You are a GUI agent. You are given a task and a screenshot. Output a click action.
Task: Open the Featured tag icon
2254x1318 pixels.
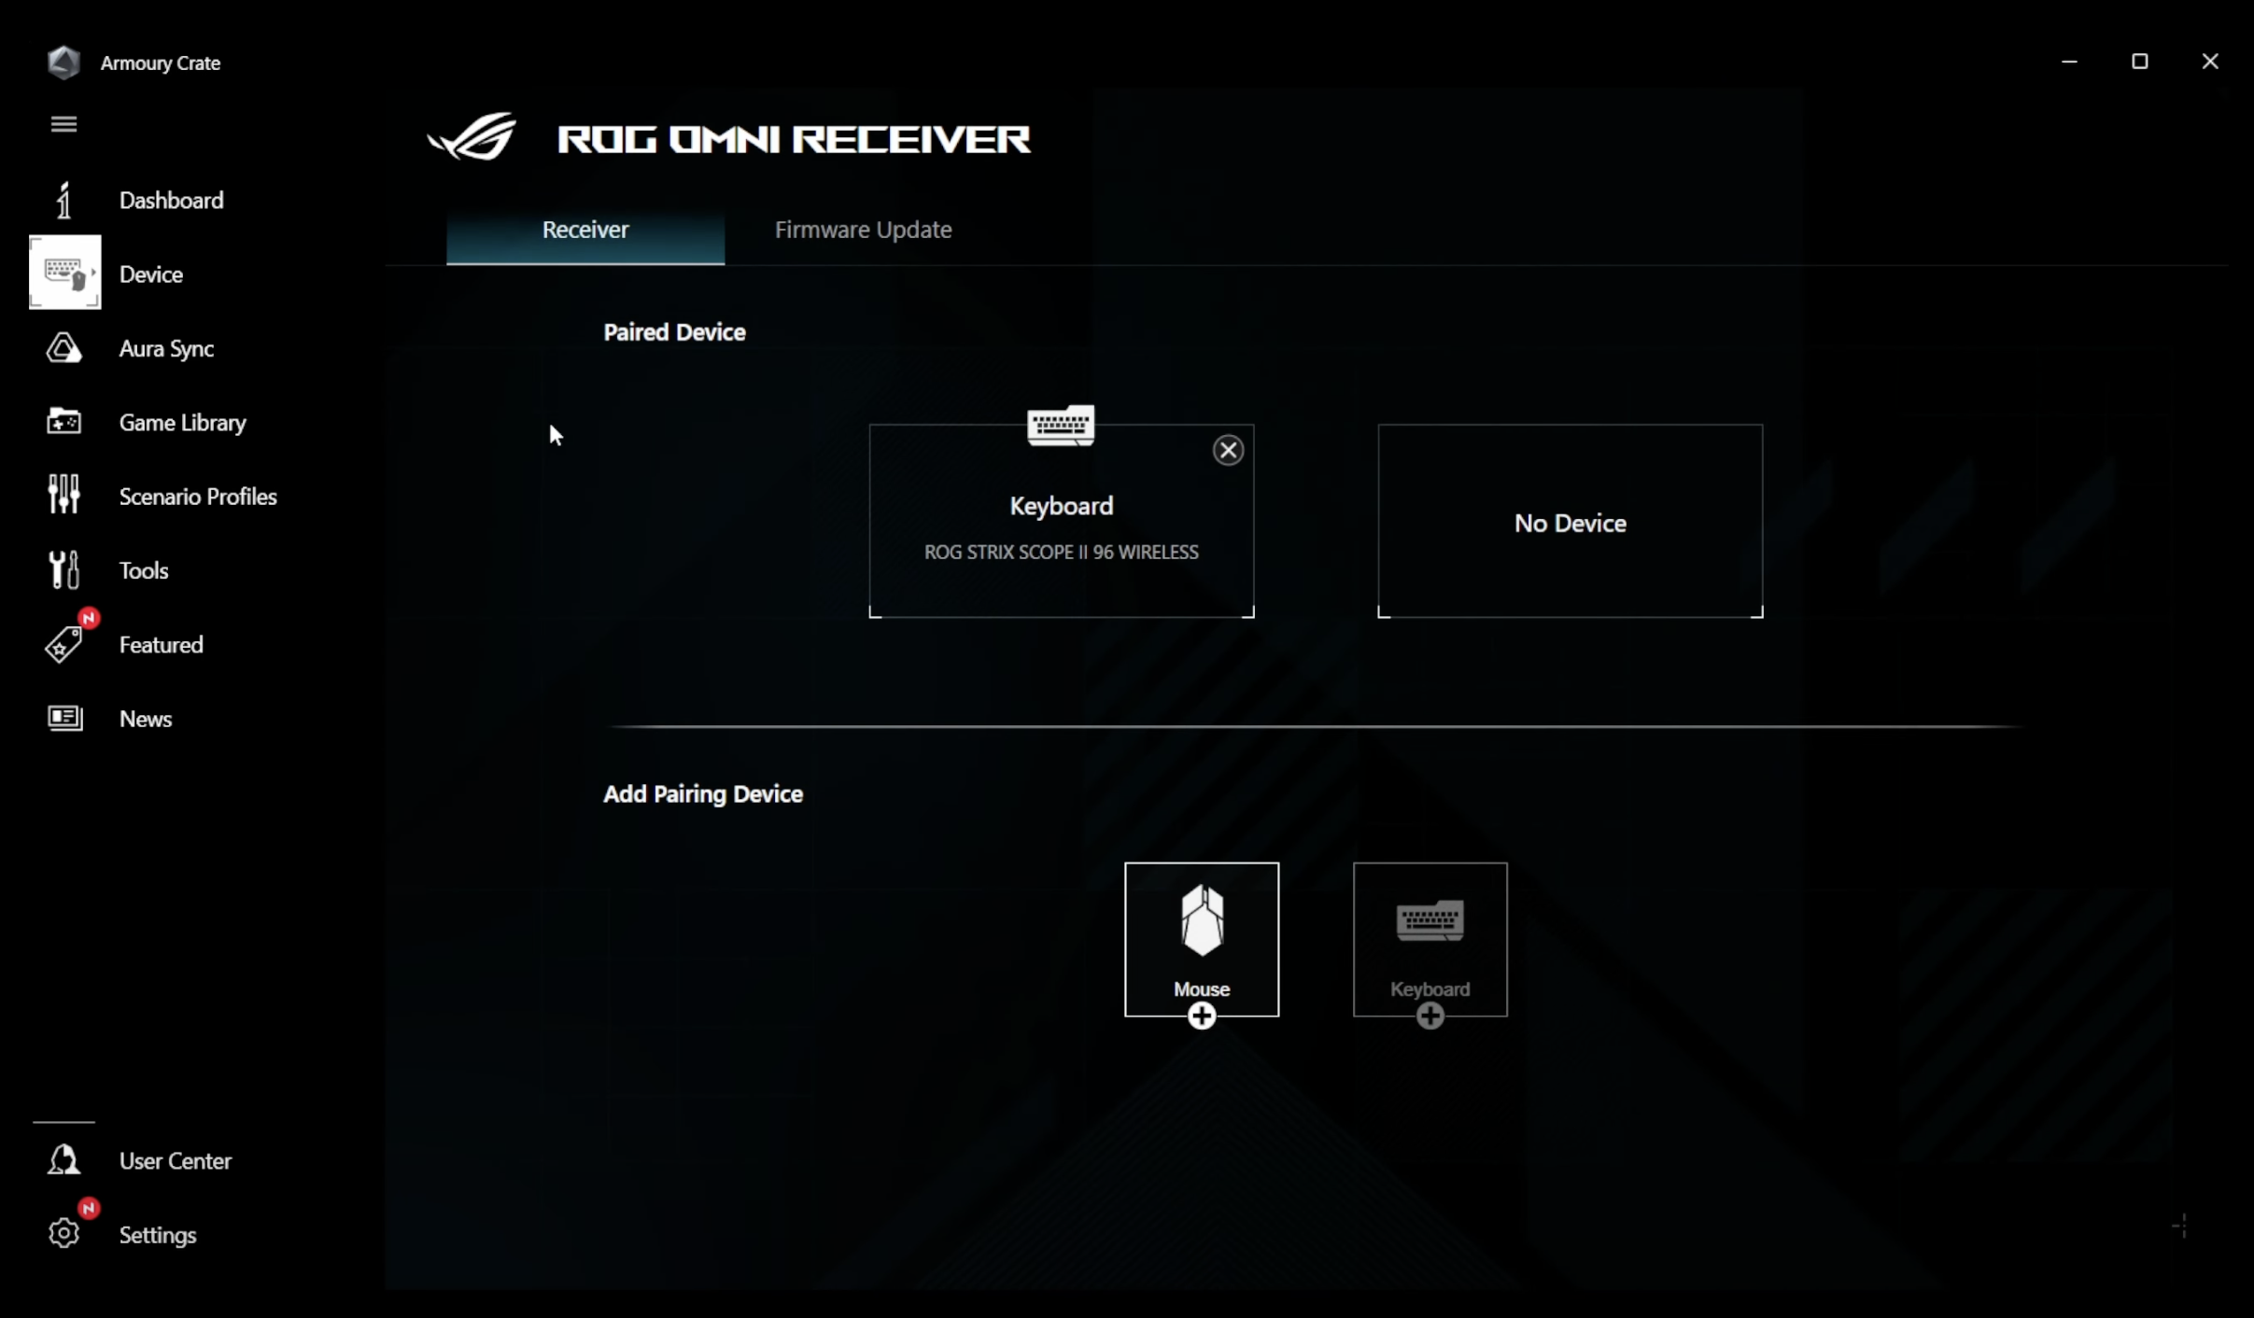(63, 644)
